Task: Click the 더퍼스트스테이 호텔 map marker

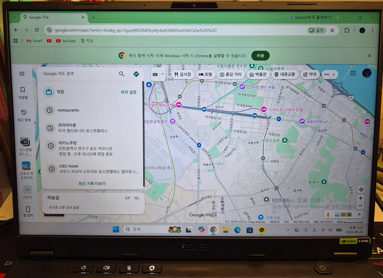Action: pos(264,109)
